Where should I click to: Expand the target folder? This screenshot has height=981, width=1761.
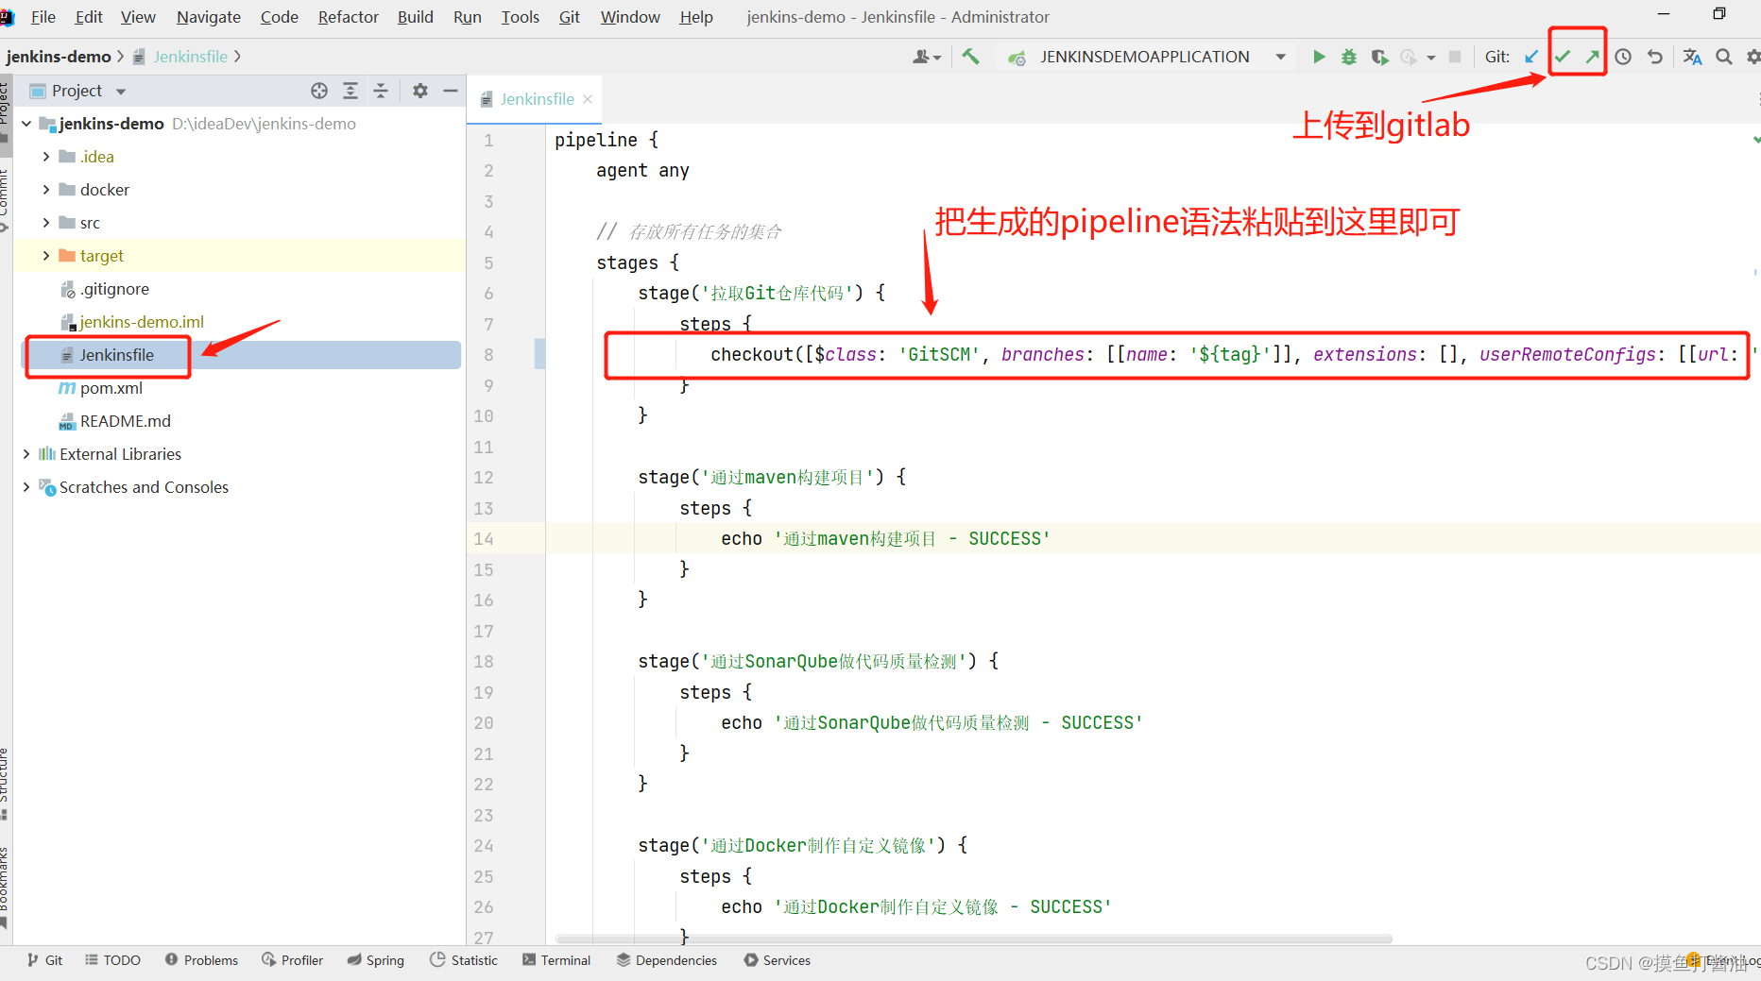click(46, 256)
